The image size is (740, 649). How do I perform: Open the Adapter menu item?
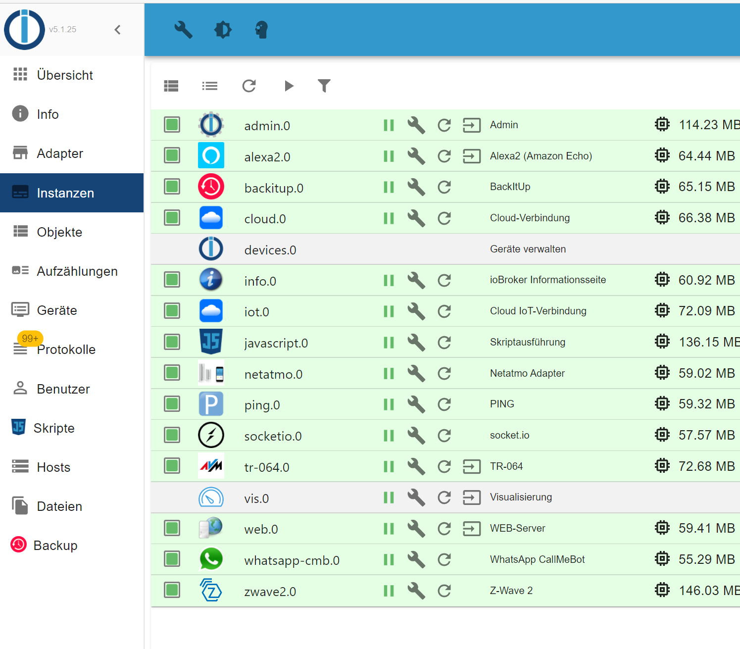tap(60, 153)
